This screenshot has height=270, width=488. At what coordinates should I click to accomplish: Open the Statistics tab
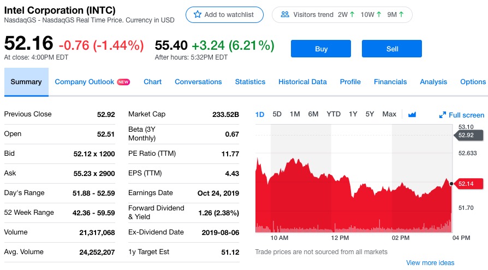pos(250,81)
